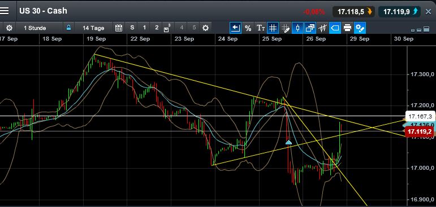Click the 26 Sep date label
The width and height of the screenshot is (436, 207).
(316, 39)
